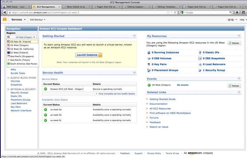Screen dimensions: 247x158
Task: Open Find software on AWS Marketplace link
Action: pyautogui.click(x=170, y=113)
